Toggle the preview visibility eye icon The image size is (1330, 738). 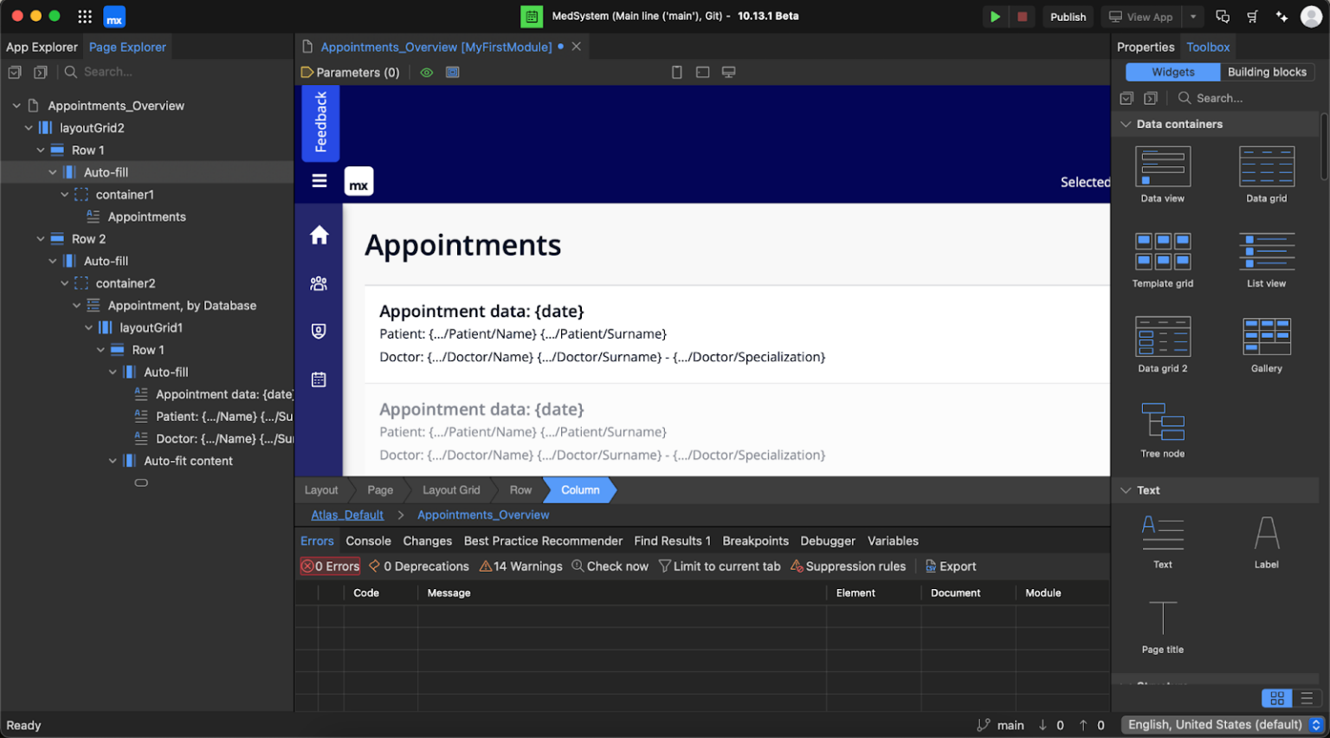coord(426,73)
